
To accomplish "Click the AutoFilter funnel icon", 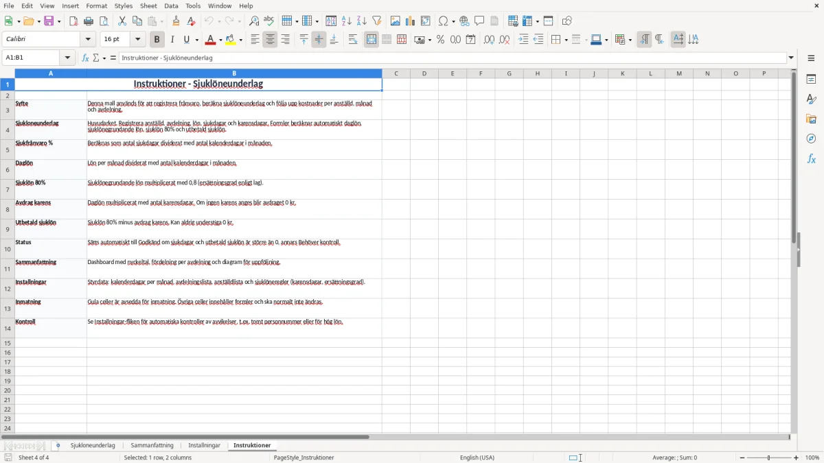I will pyautogui.click(x=377, y=21).
